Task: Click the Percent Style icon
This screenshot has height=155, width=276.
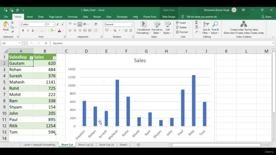Action: [x=115, y=31]
